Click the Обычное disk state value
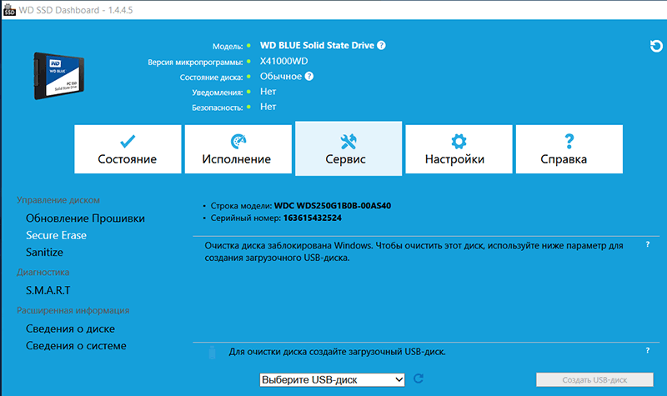This screenshot has height=396, width=667. click(x=281, y=77)
